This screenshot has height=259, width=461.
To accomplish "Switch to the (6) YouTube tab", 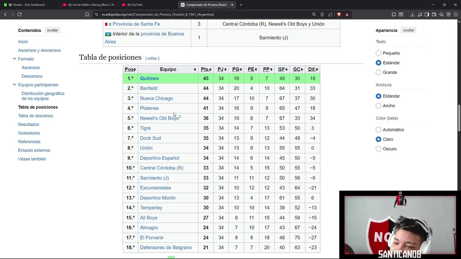I will (148, 5).
